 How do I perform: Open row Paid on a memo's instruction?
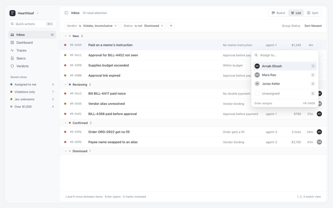coord(193,45)
